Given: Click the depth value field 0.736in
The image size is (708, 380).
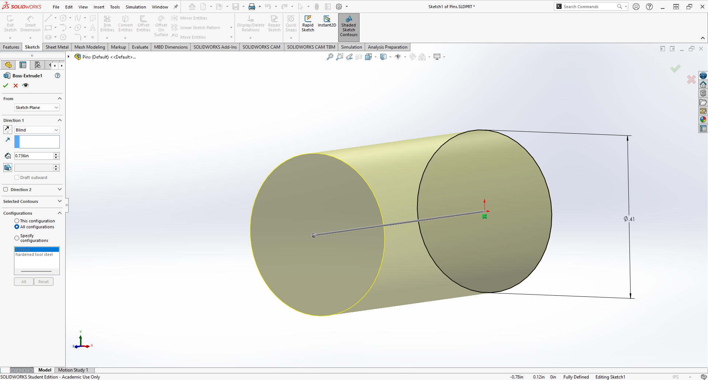Looking at the screenshot, I should pyautogui.click(x=34, y=156).
